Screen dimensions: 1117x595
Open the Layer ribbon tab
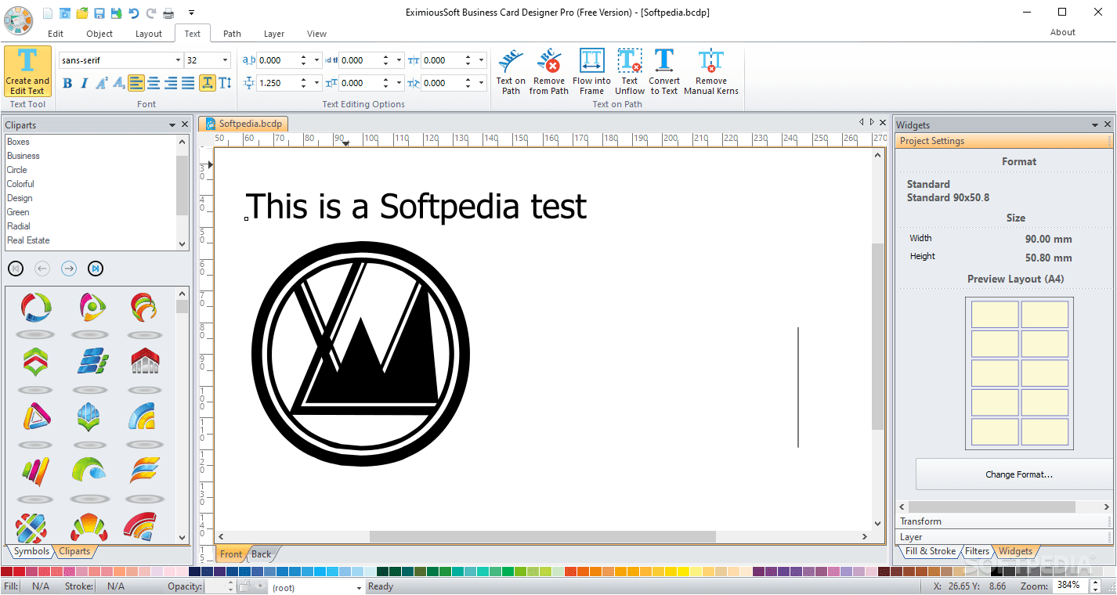(x=274, y=34)
